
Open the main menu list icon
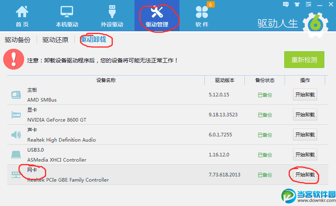(308, 4)
